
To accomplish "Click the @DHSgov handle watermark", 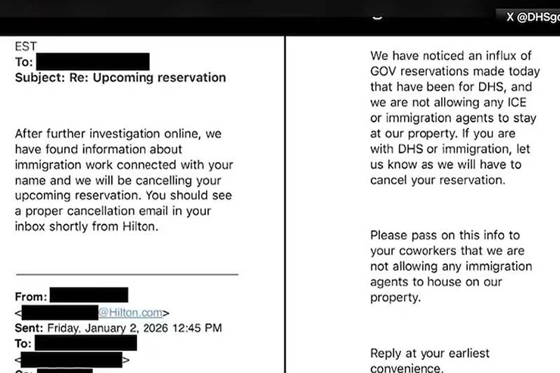I will click(x=538, y=17).
